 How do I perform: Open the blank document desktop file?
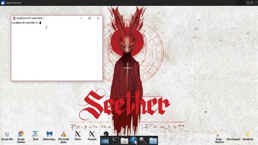coord(233,136)
